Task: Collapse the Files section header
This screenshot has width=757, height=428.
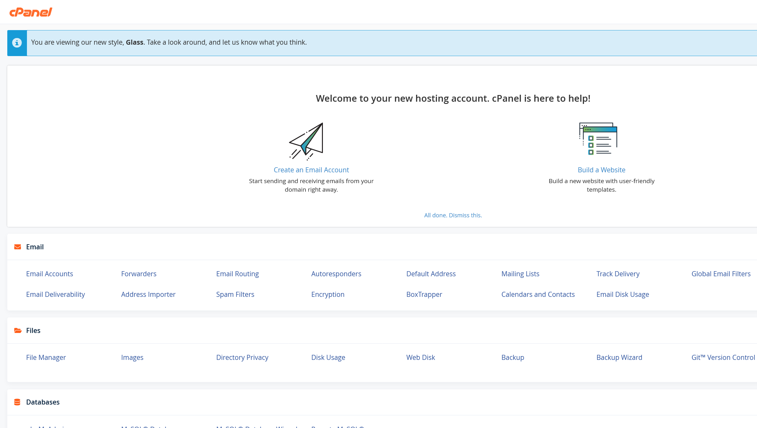Action: point(382,330)
